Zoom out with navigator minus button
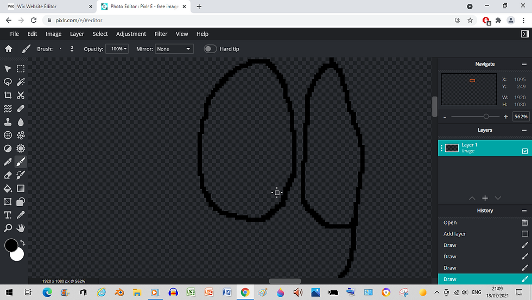The width and height of the screenshot is (532, 300). (445, 117)
